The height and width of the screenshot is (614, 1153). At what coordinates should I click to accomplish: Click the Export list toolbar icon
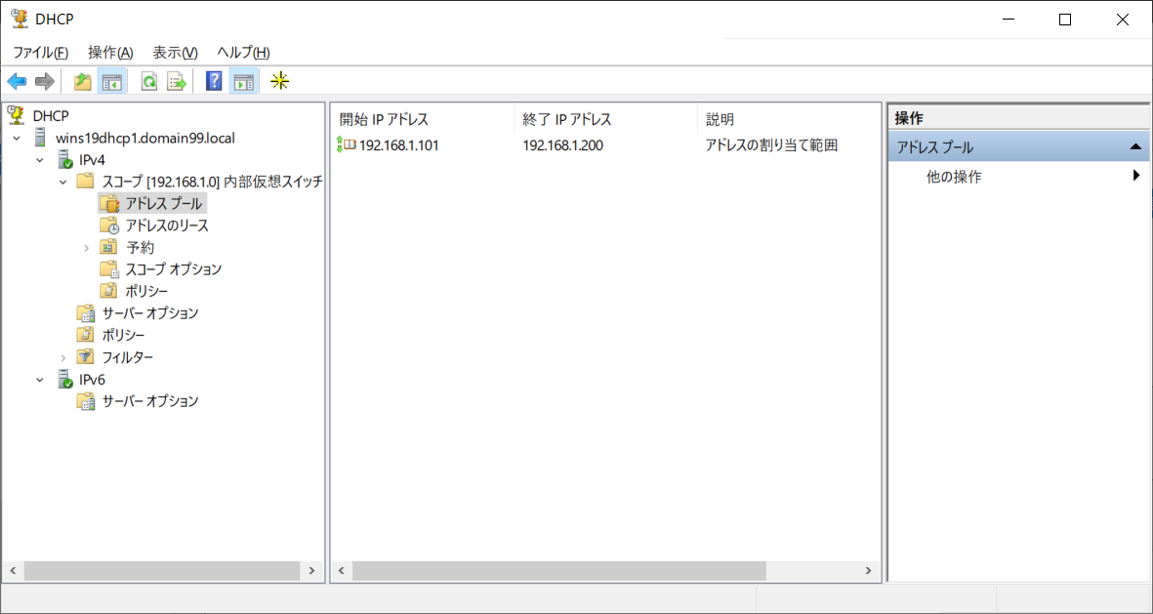point(178,82)
